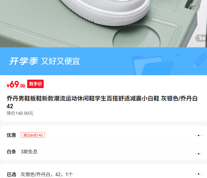Click the 降价140.00元 price drop note
Screen dimensions: 207x178
[20, 113]
